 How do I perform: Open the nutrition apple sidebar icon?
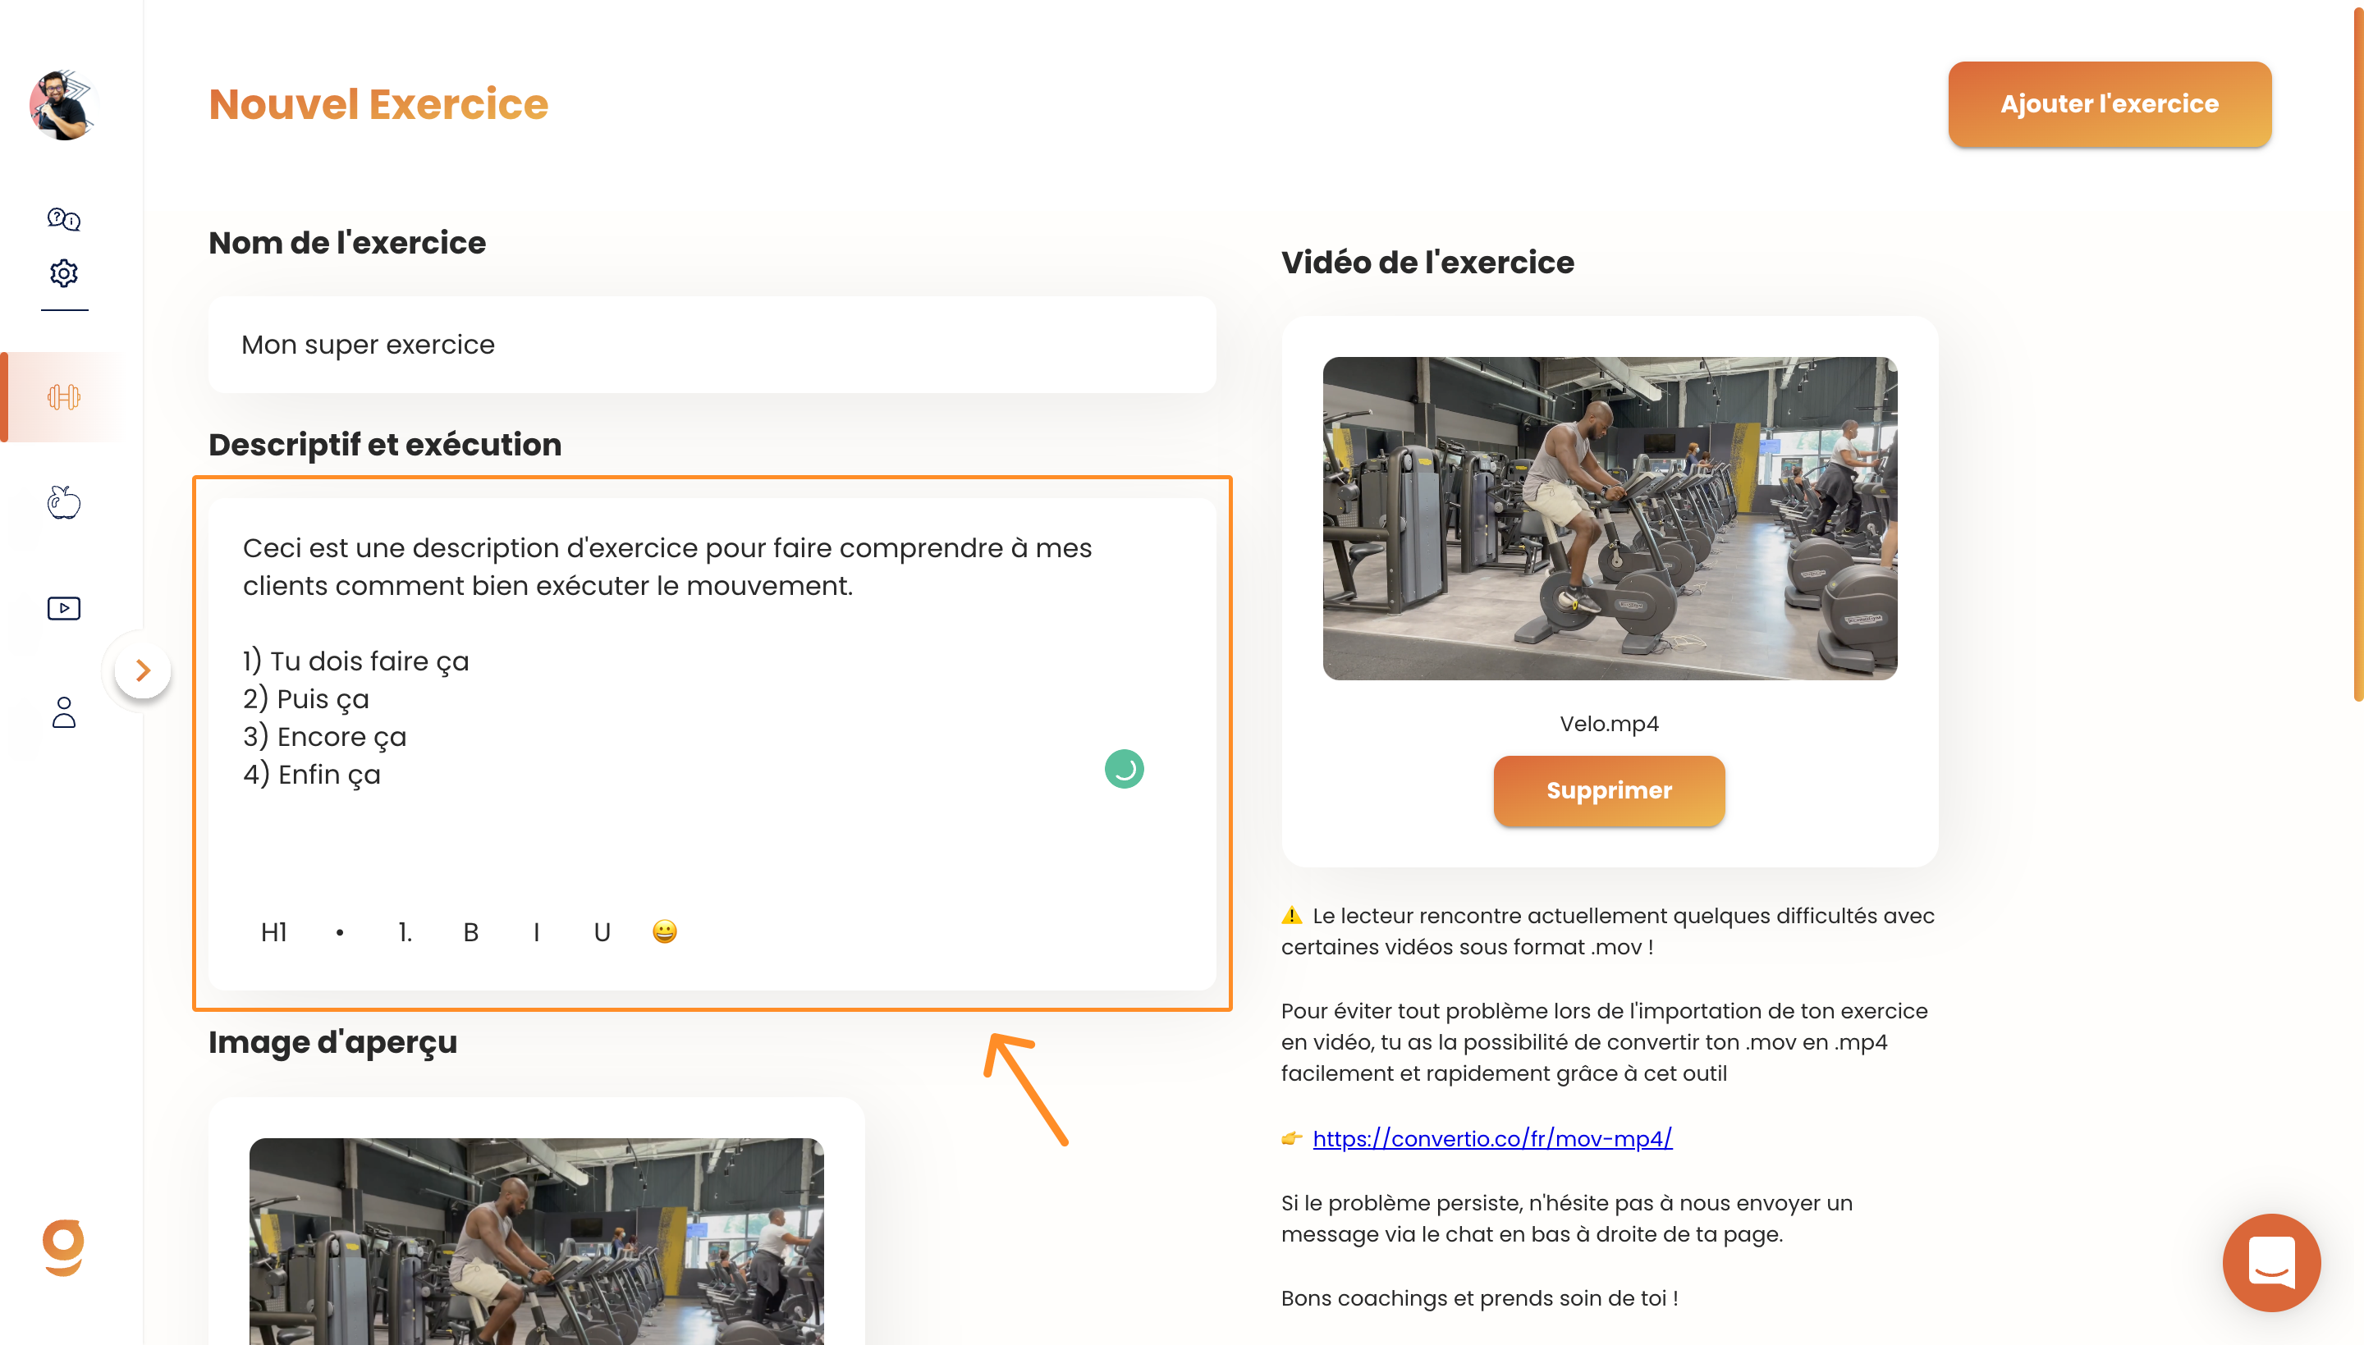[64, 502]
